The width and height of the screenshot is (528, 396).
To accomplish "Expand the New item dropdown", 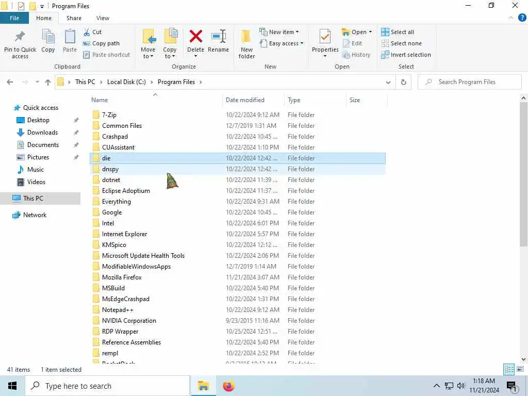I will 279,32.
